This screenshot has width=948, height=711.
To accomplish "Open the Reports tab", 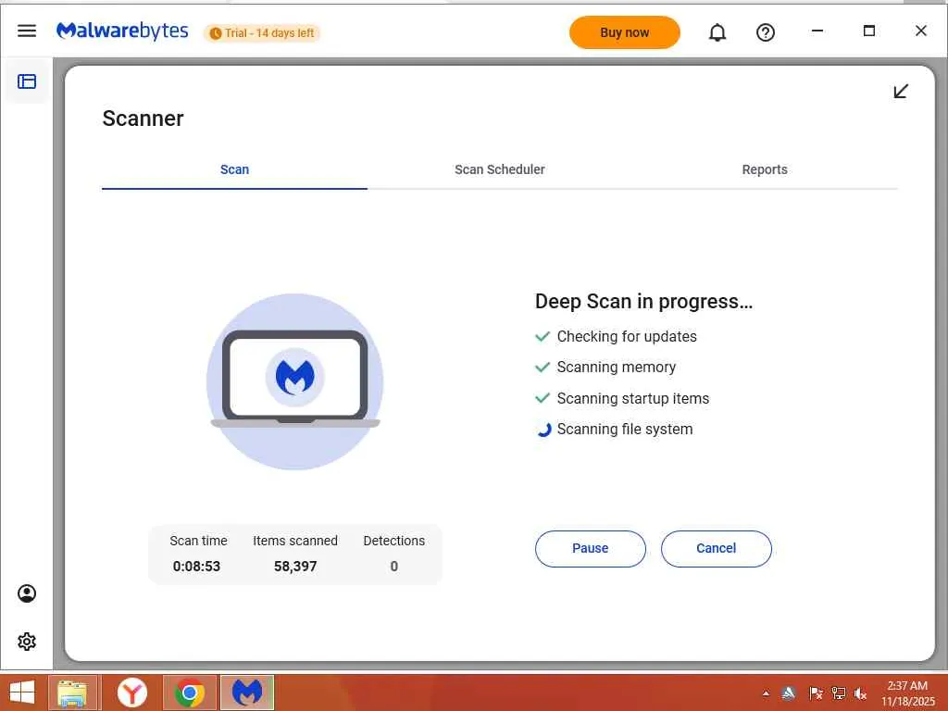I will 765,170.
